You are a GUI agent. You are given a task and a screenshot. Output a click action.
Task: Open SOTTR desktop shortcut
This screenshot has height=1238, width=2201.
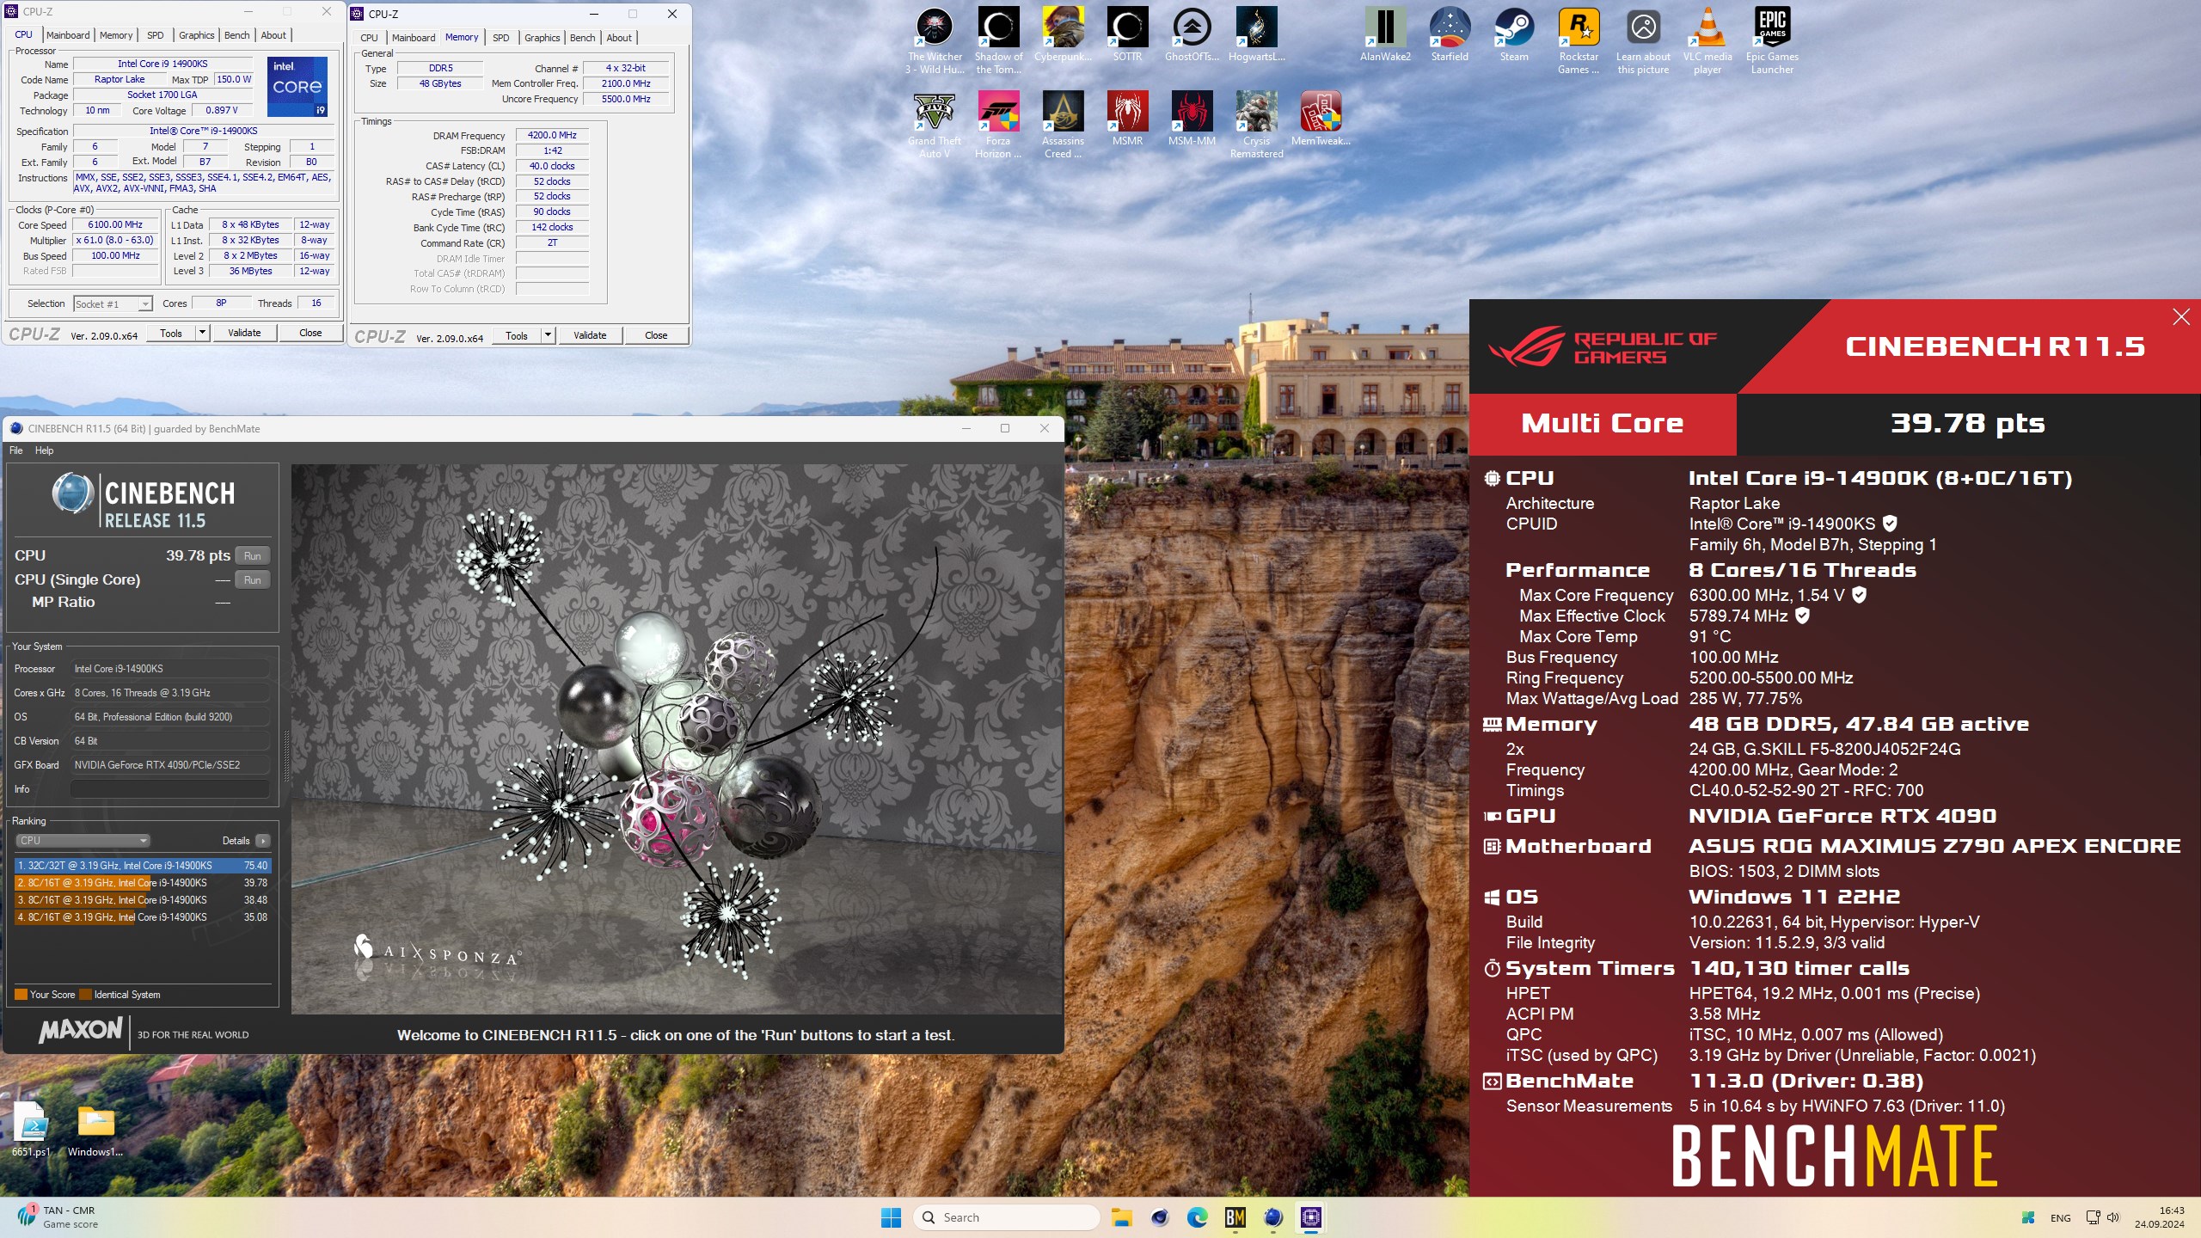pyautogui.click(x=1127, y=34)
